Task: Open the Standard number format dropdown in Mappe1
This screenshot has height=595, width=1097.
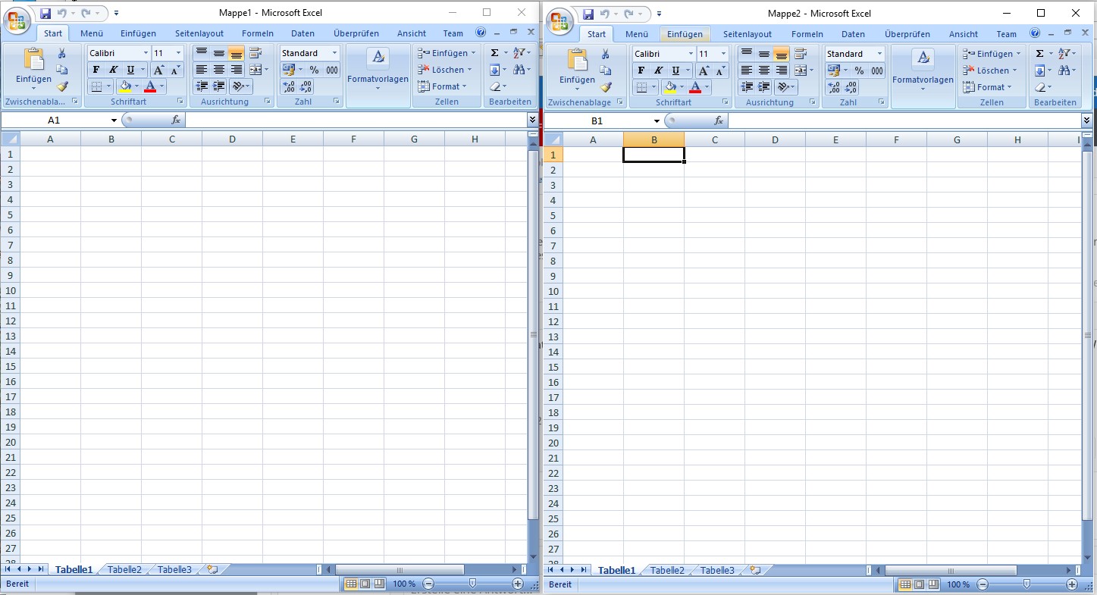Action: coord(334,53)
